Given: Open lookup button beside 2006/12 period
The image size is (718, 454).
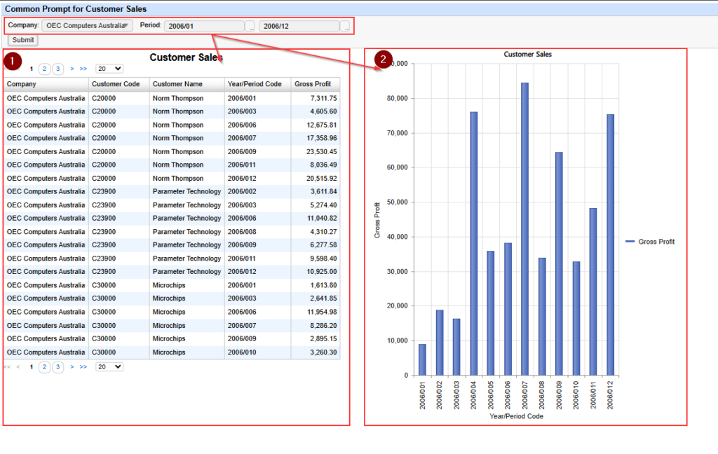Looking at the screenshot, I should tap(345, 27).
